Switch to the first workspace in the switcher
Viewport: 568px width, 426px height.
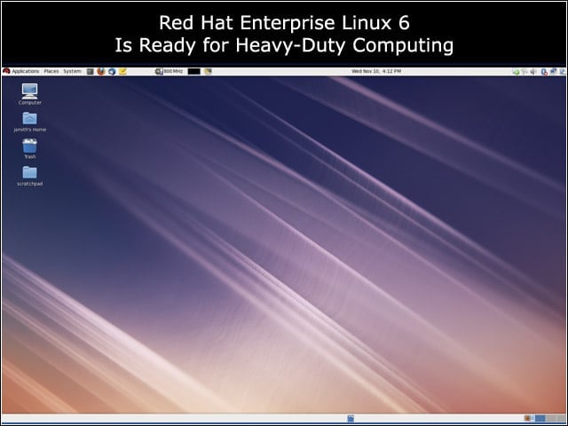click(540, 418)
